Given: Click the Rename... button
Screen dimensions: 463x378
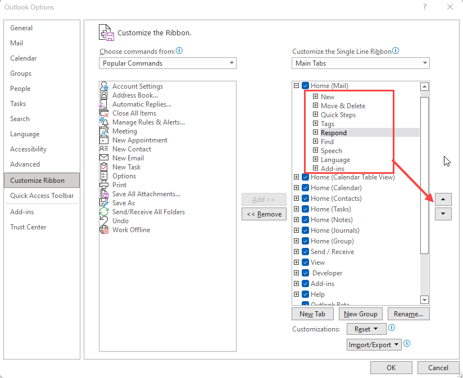Looking at the screenshot, I should click(x=408, y=314).
